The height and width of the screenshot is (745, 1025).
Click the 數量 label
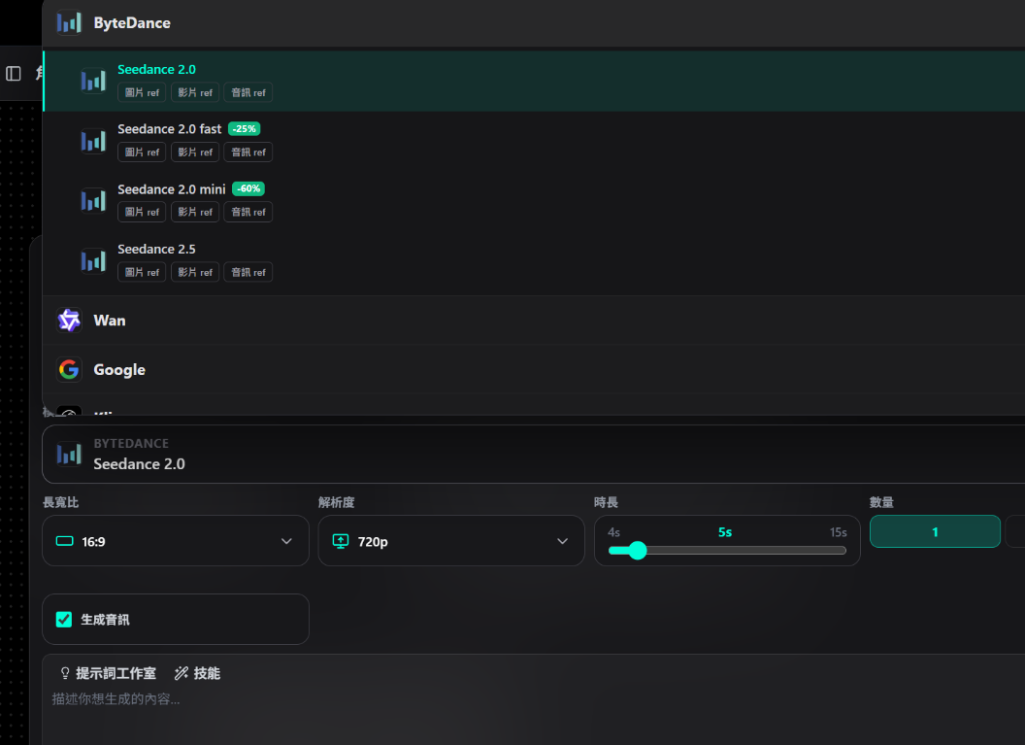click(882, 502)
